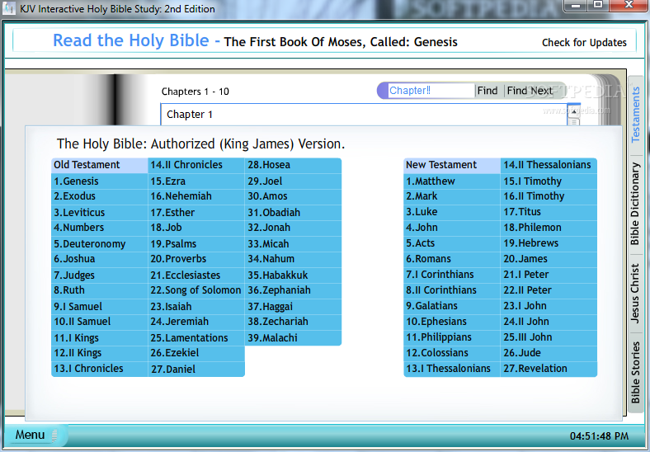This screenshot has height=452, width=650.
Task: Open 14.II Thessalonians book
Action: [x=549, y=165]
